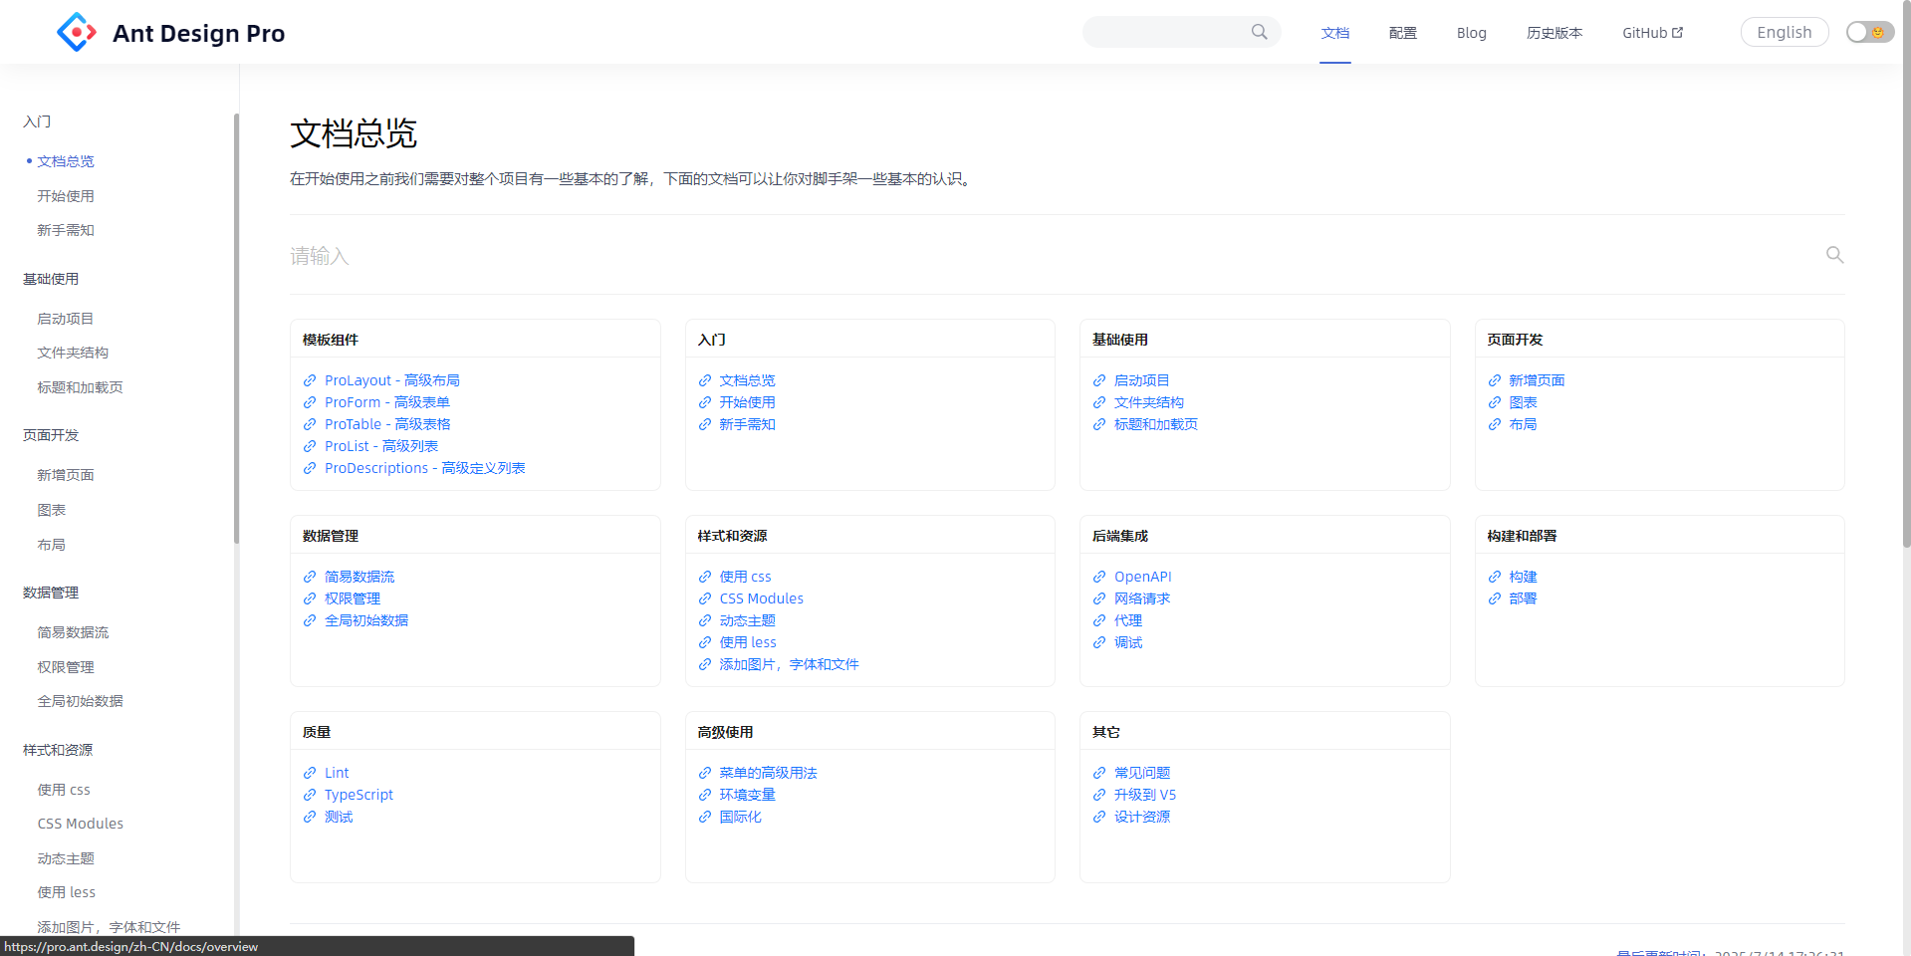This screenshot has width=1911, height=956.
Task: Open 布局 link in 页面开发 card
Action: [1523, 424]
